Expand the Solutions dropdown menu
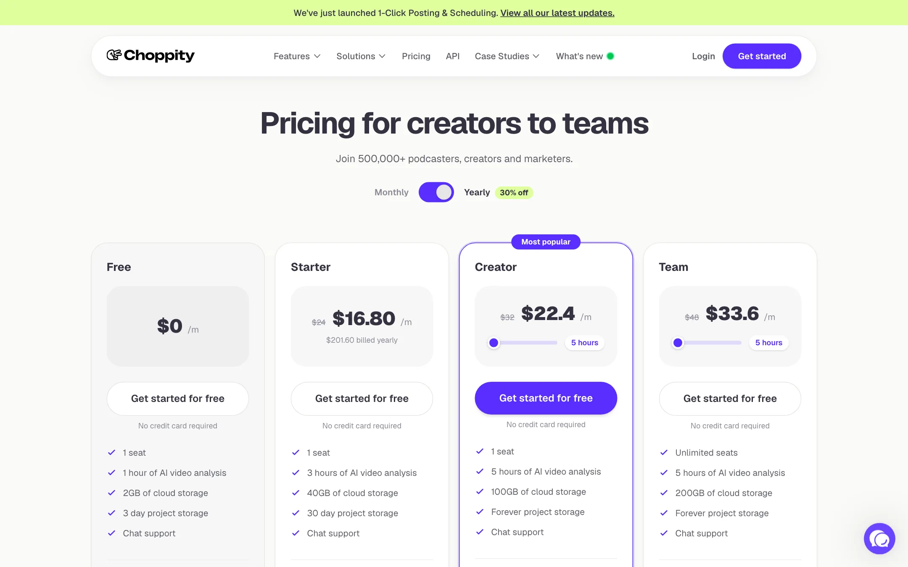The image size is (908, 567). (361, 56)
